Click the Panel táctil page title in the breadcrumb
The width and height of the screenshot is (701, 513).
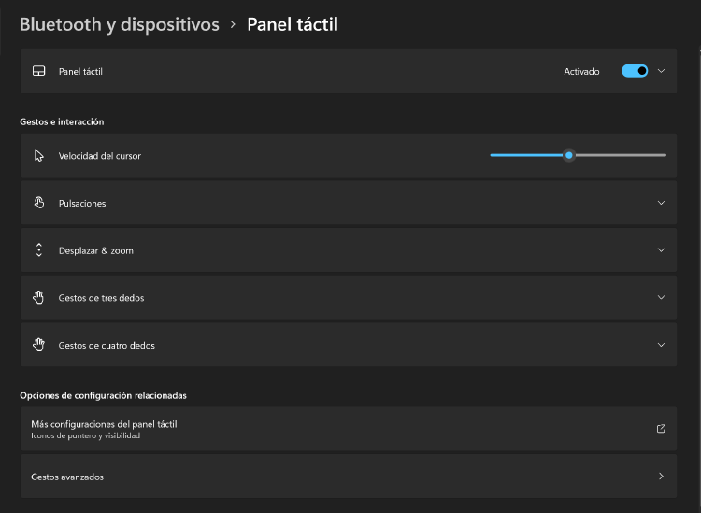tap(292, 25)
